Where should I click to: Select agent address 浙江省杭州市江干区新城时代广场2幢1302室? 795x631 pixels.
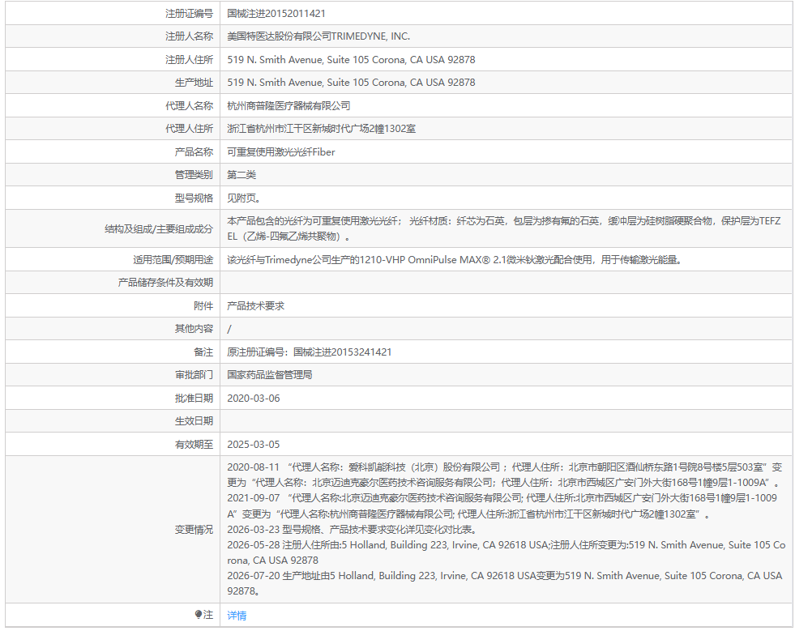tap(322, 129)
